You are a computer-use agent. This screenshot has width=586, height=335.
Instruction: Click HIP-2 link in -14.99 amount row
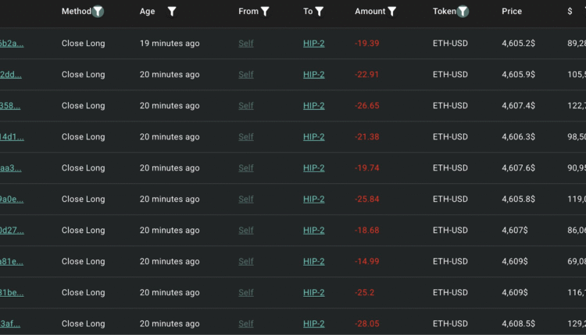click(313, 262)
